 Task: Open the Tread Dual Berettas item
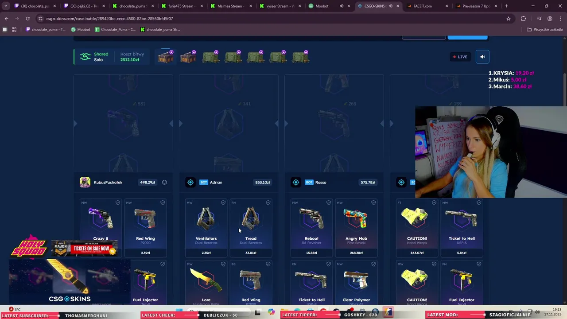click(x=251, y=228)
